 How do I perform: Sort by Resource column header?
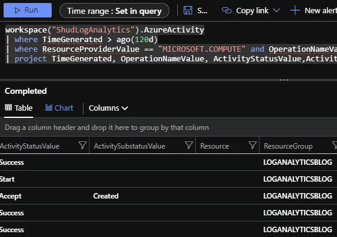(x=214, y=146)
